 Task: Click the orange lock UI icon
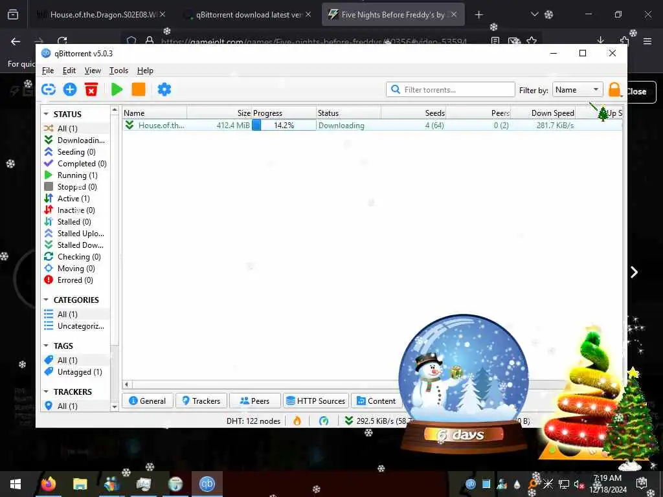coord(615,89)
